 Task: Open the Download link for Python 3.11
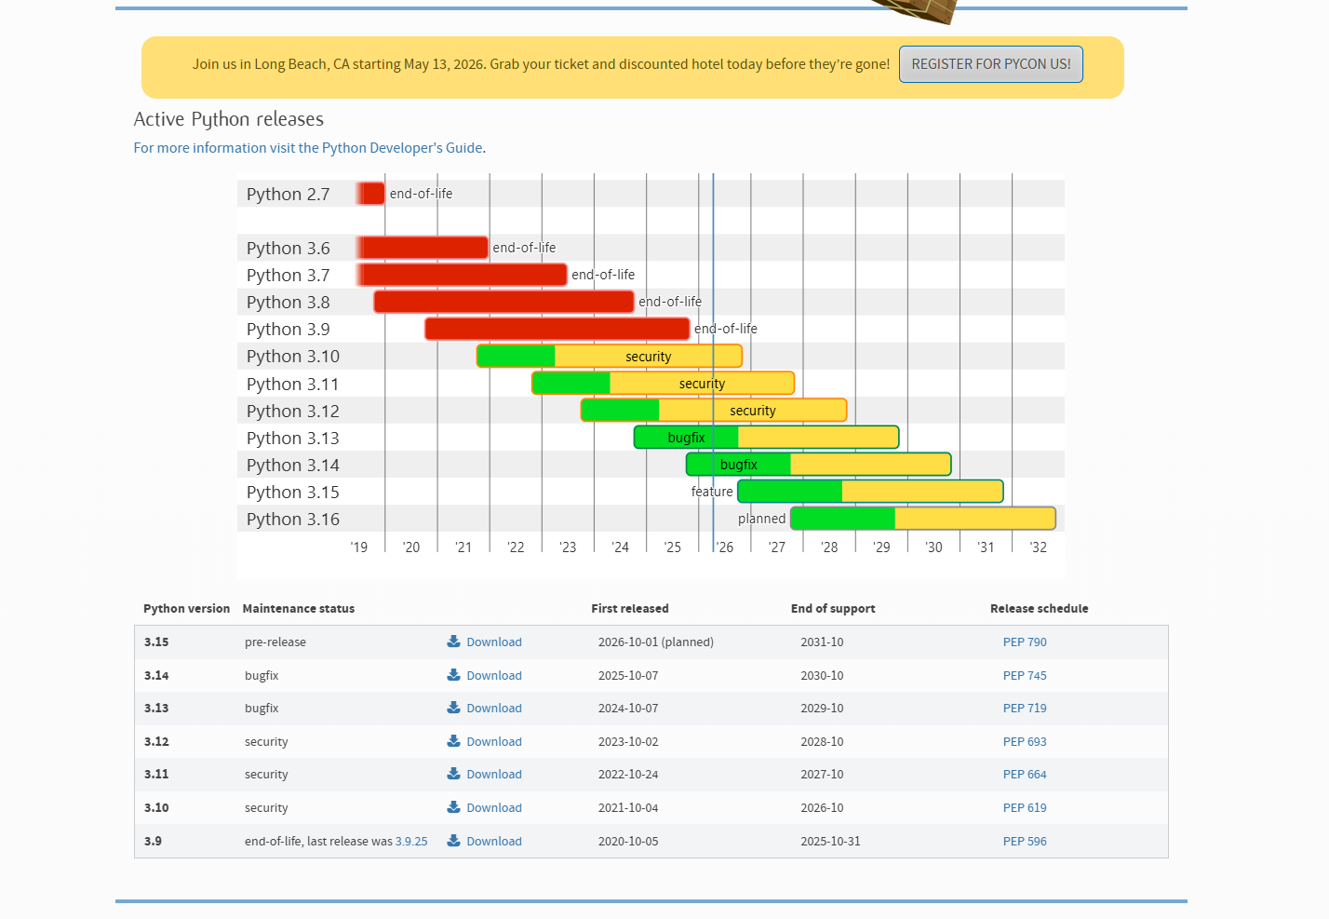point(494,775)
